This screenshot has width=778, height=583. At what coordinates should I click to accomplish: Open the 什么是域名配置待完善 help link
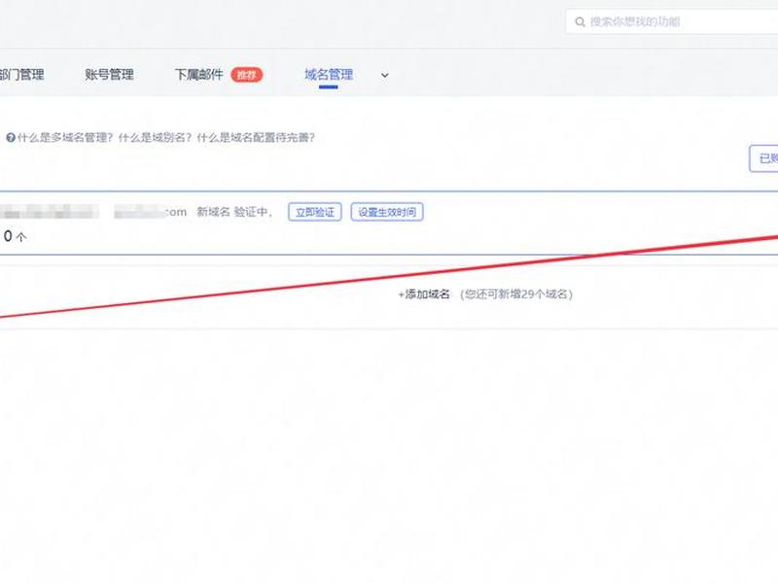(x=256, y=137)
